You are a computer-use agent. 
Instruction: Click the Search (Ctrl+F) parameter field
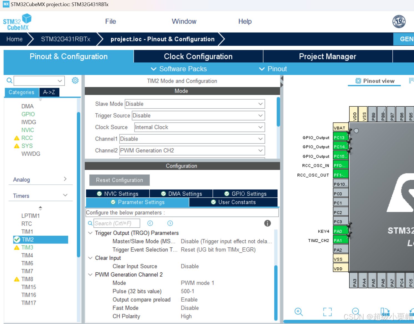[117, 223]
